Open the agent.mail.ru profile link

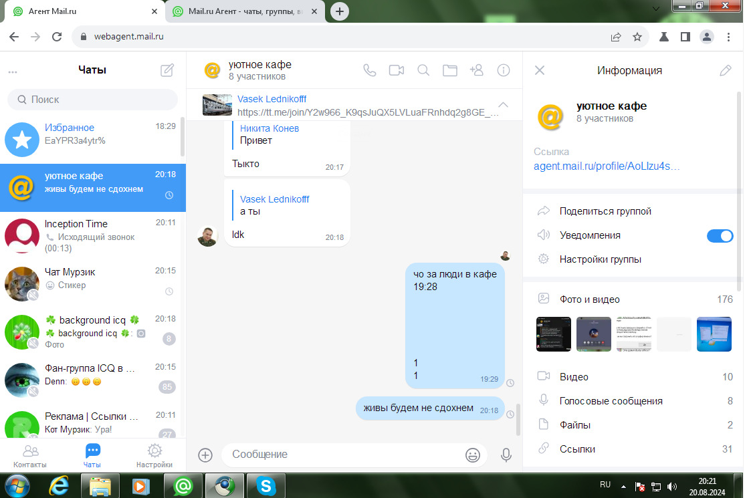click(607, 166)
